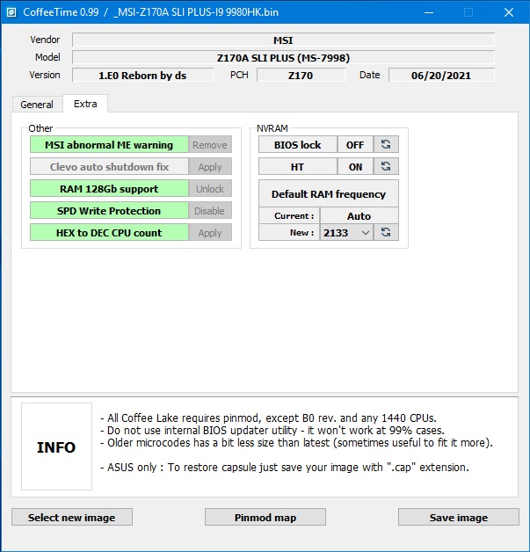Image resolution: width=530 pixels, height=552 pixels.
Task: Click the Default RAM frequency header
Action: pyautogui.click(x=329, y=193)
